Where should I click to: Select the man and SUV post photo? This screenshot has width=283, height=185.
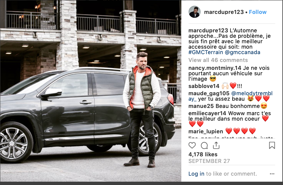[91, 91]
